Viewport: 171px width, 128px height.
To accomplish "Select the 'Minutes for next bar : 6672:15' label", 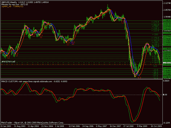I will pyautogui.click(x=15, y=4).
